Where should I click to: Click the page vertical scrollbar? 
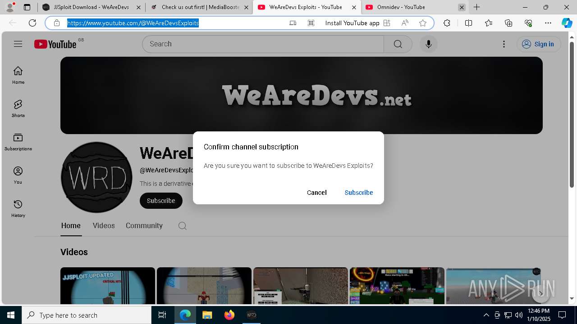pyautogui.click(x=572, y=114)
